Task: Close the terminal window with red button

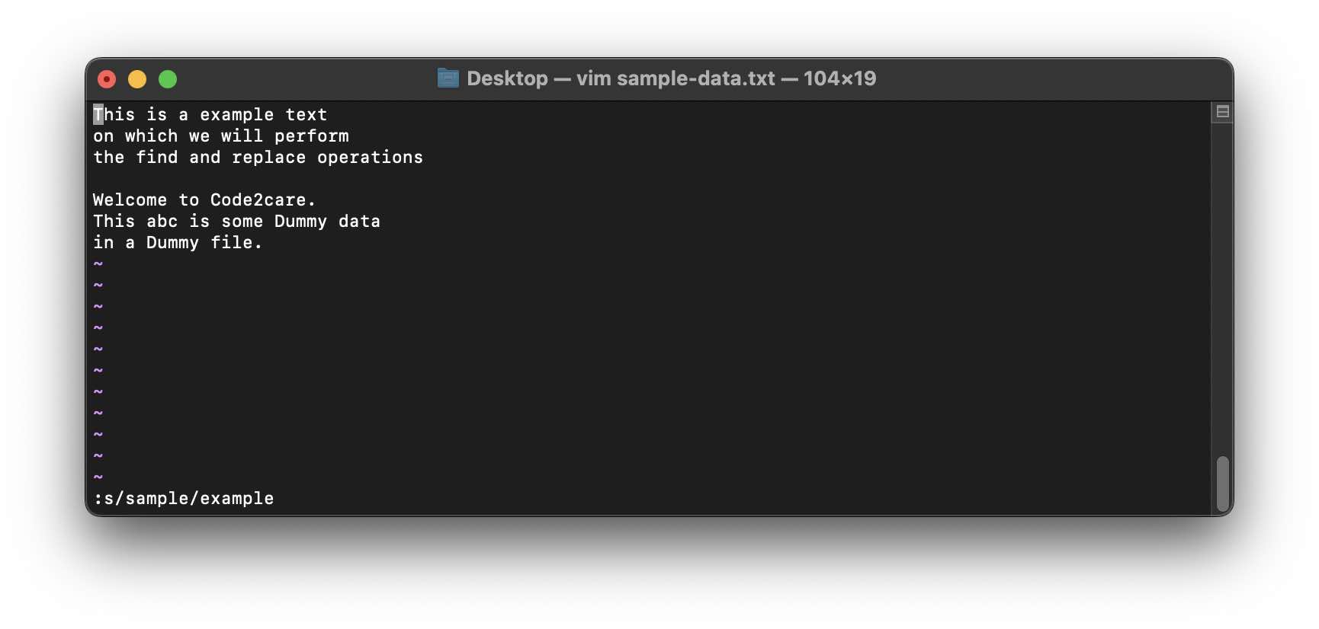Action: point(107,79)
